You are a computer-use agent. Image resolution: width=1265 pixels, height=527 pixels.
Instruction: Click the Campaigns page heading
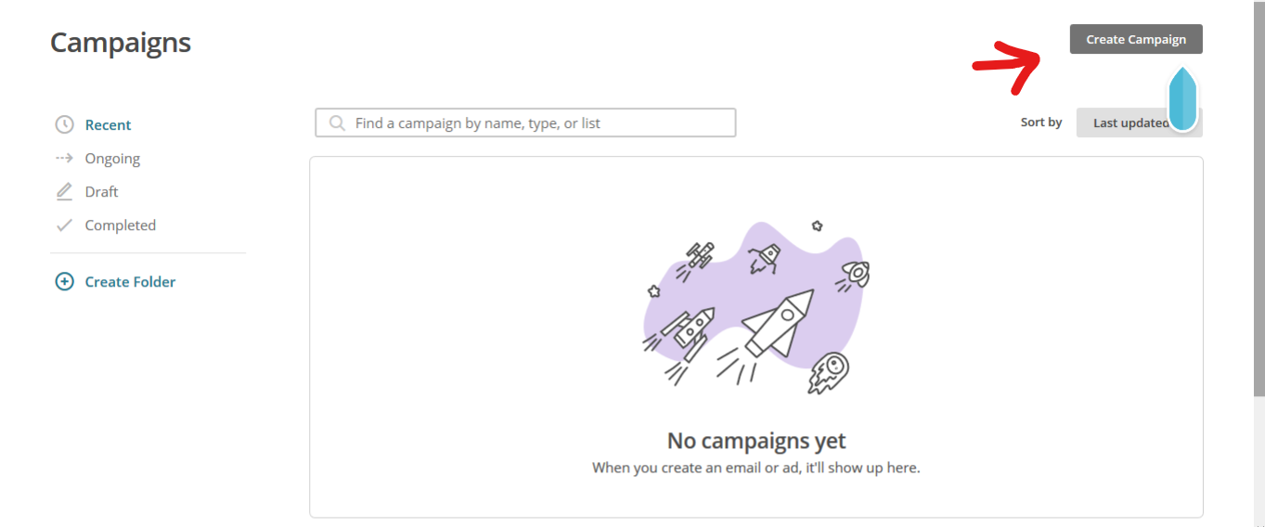(121, 42)
